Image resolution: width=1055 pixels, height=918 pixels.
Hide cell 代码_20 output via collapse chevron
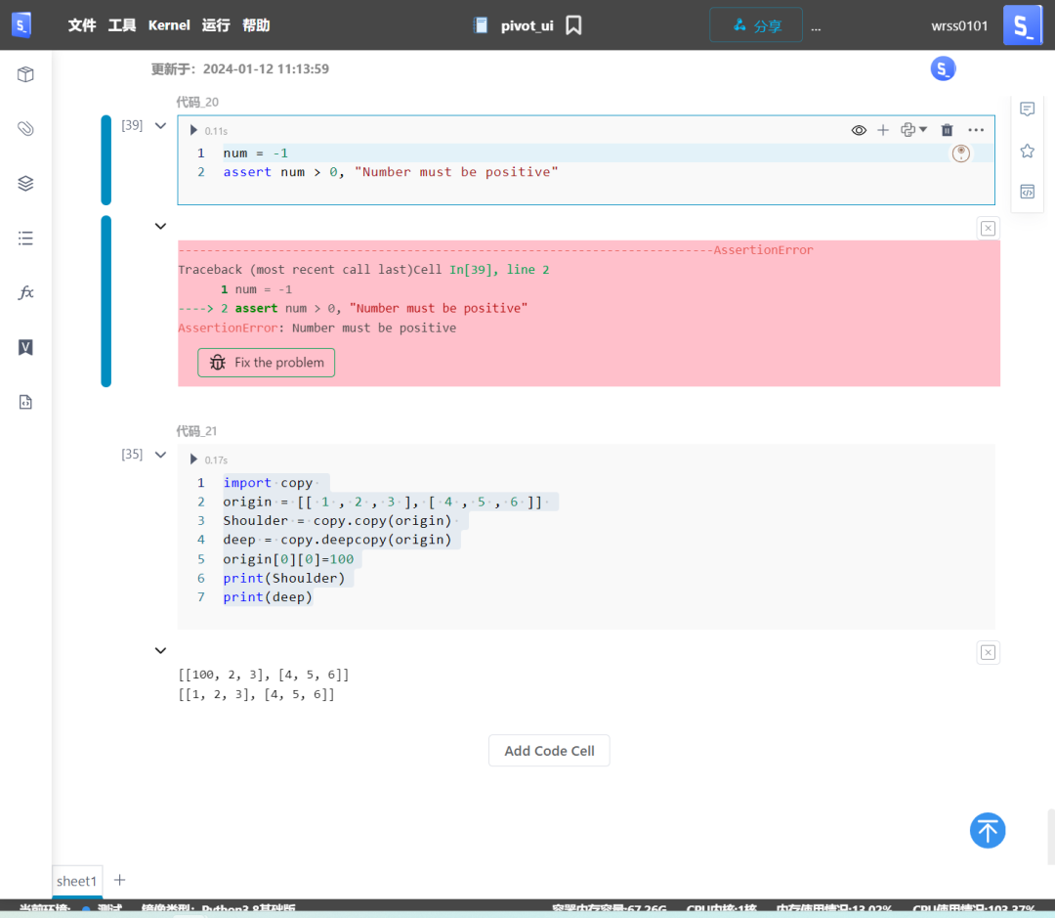[160, 226]
